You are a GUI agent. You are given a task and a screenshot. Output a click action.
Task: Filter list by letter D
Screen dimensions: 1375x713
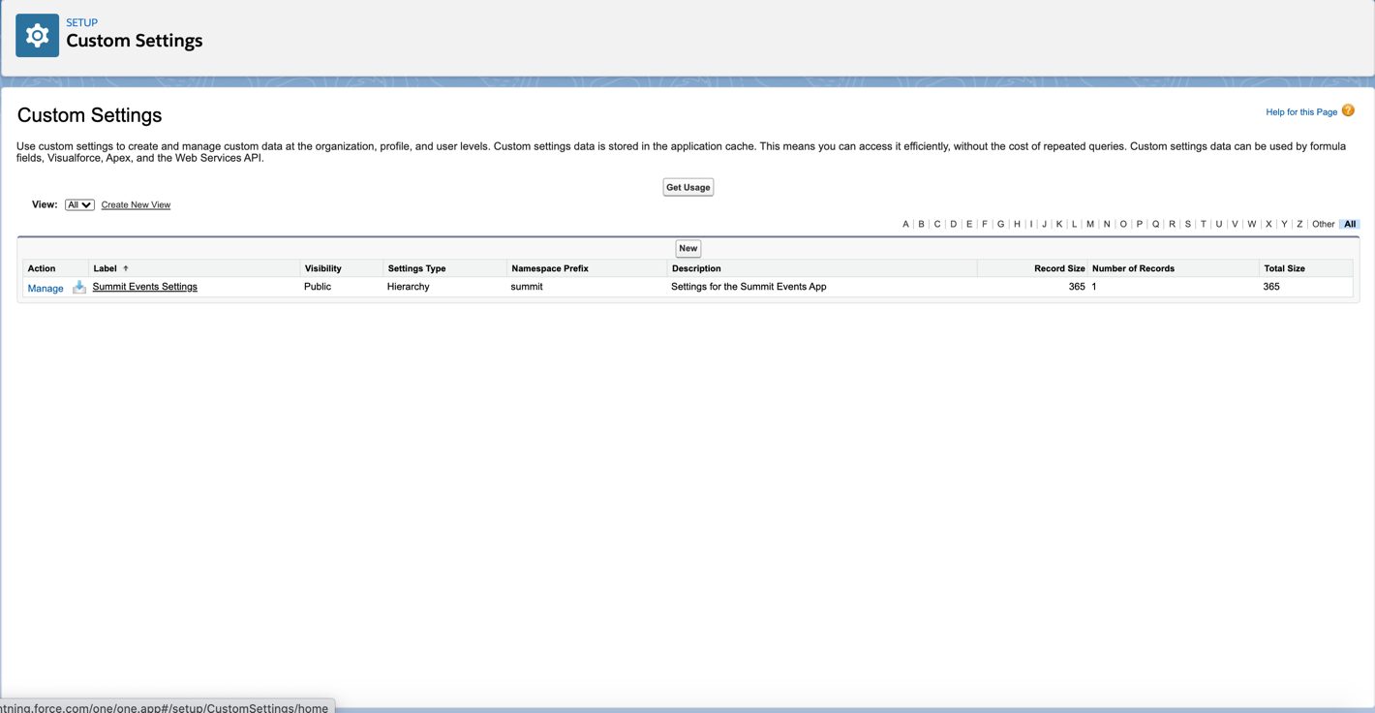point(953,224)
